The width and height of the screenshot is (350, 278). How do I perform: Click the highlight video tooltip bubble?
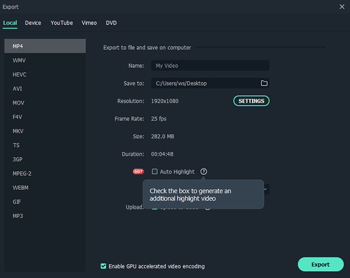[203, 195]
